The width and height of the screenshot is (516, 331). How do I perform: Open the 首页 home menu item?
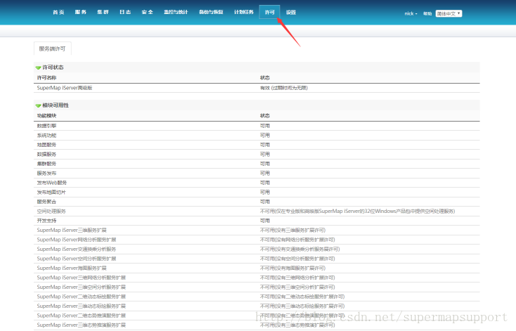click(x=58, y=12)
